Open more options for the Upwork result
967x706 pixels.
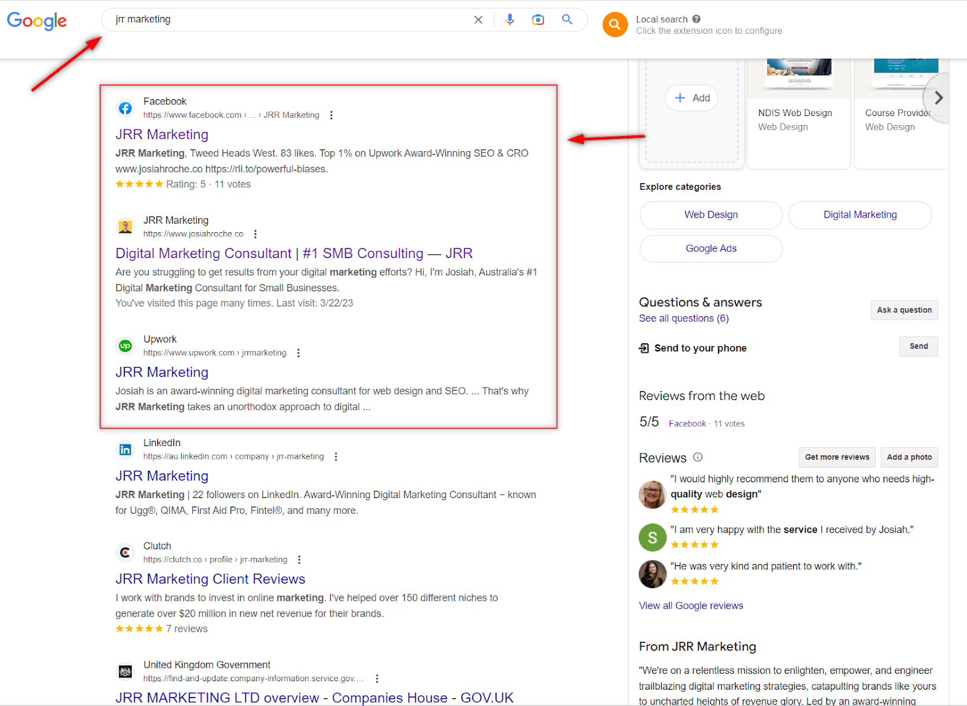(x=299, y=353)
